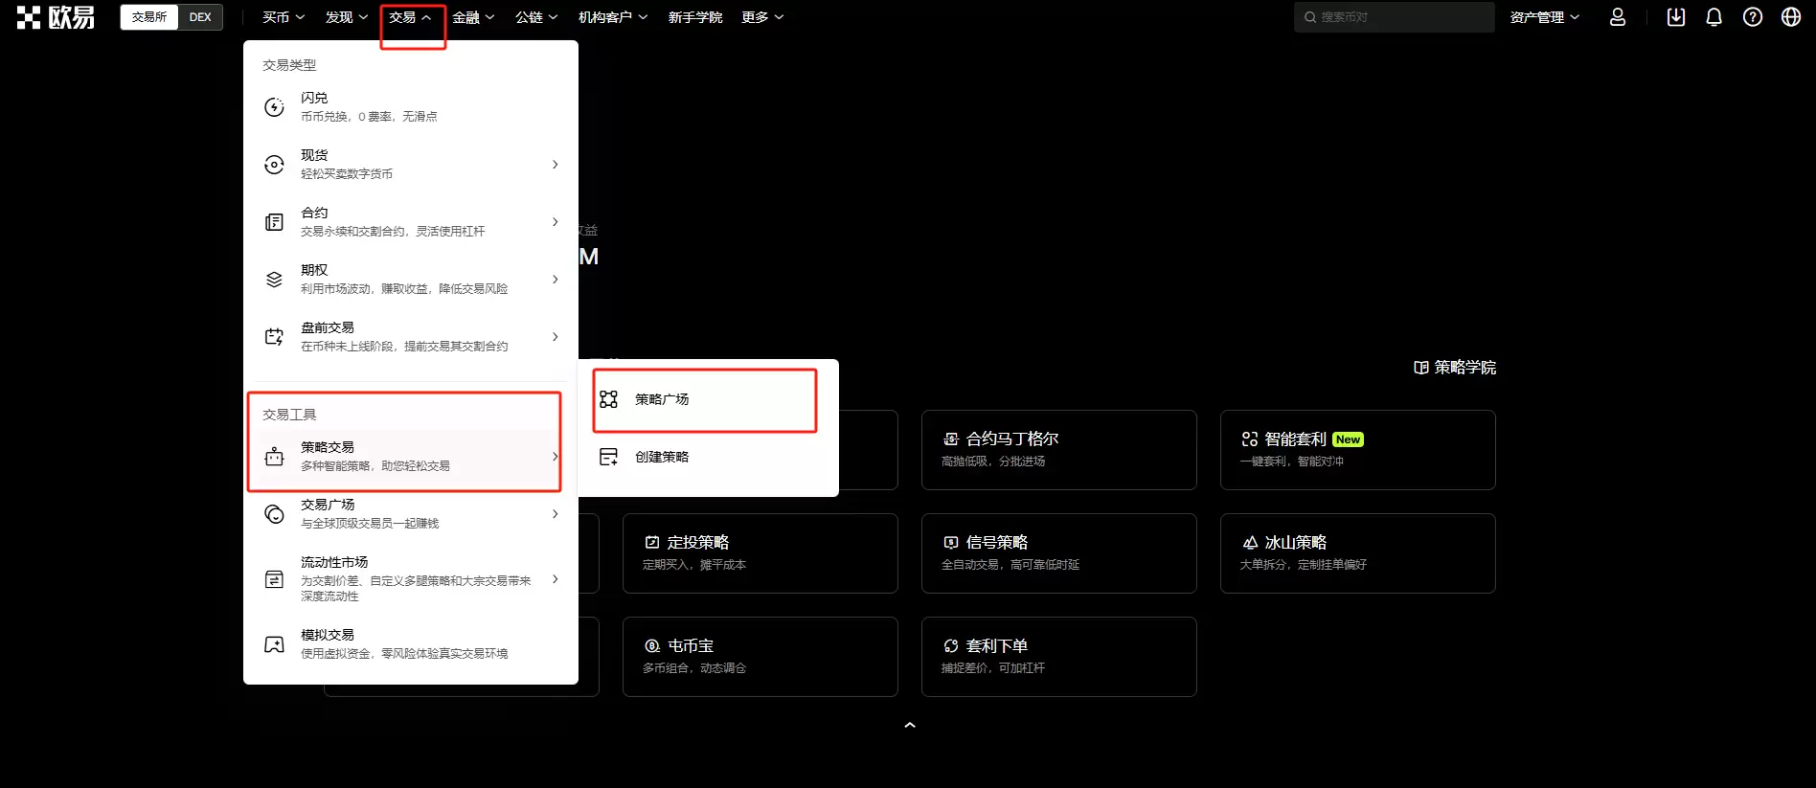The image size is (1816, 788).
Task: Open the 智能套利 strategy card
Action: tap(1357, 449)
